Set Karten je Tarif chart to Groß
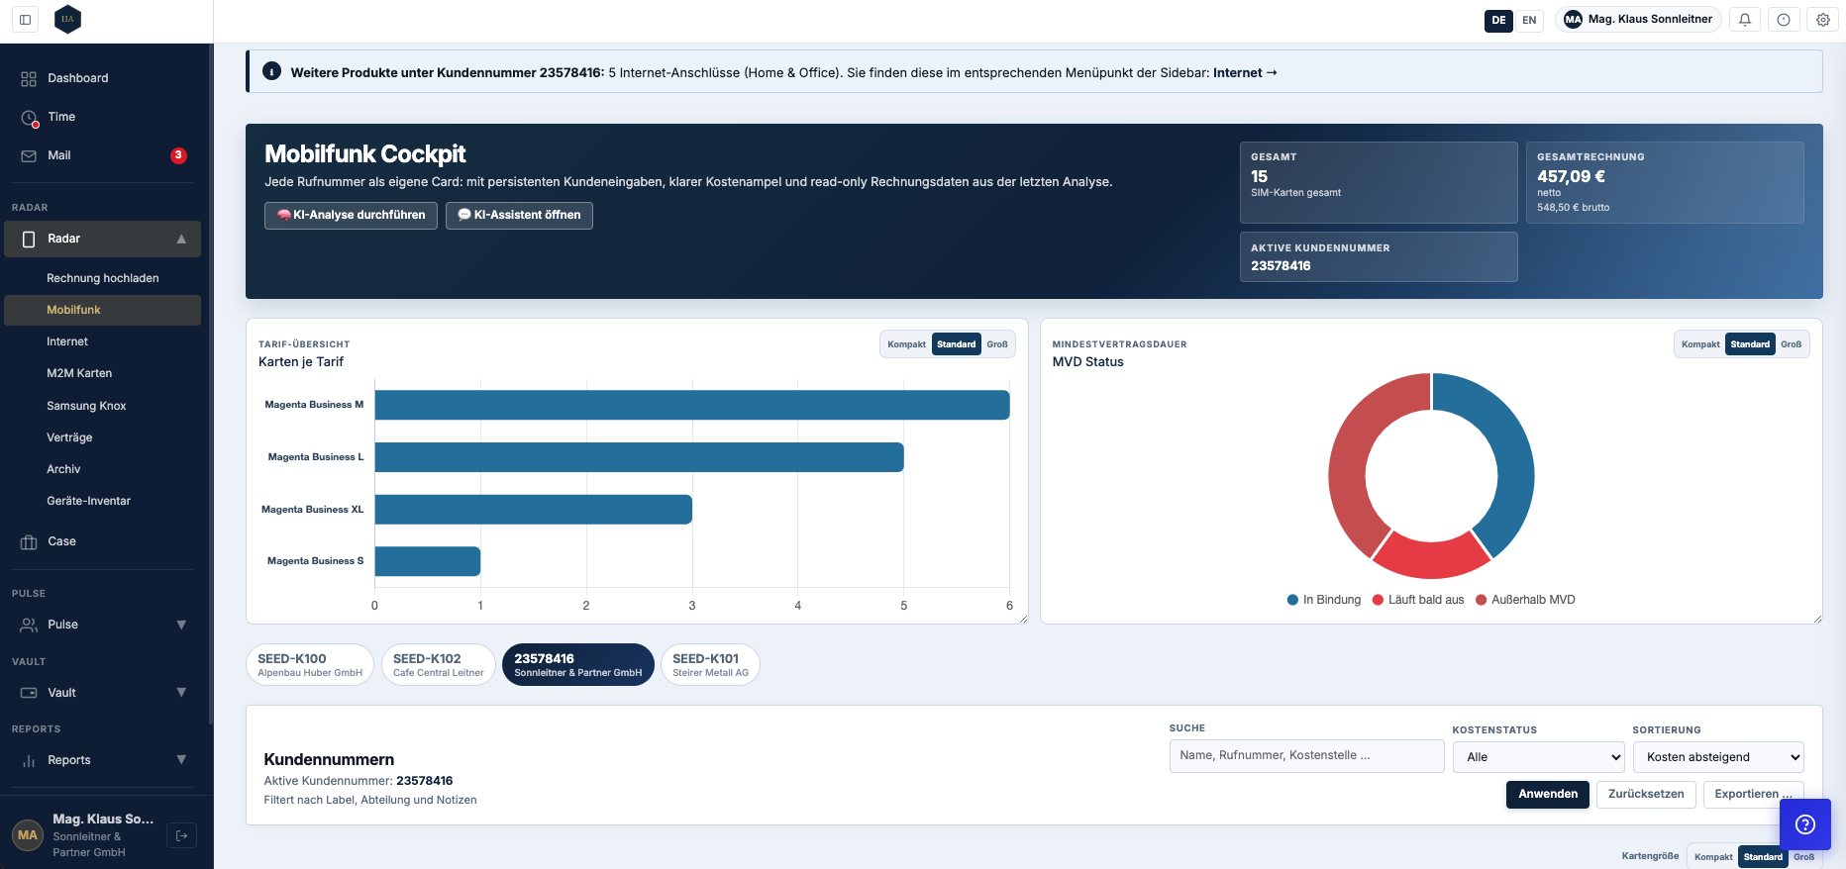This screenshot has height=869, width=1846. tap(997, 344)
